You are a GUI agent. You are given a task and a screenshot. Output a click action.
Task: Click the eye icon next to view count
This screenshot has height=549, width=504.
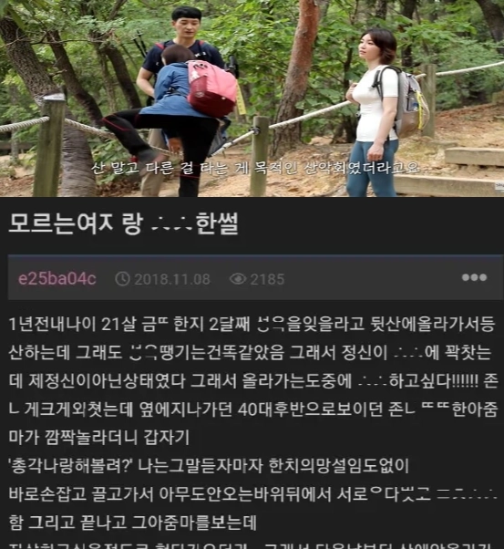[x=238, y=279]
